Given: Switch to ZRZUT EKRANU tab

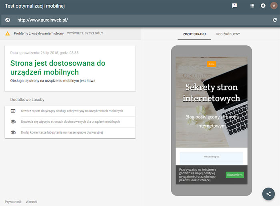Looking at the screenshot, I should (x=194, y=34).
